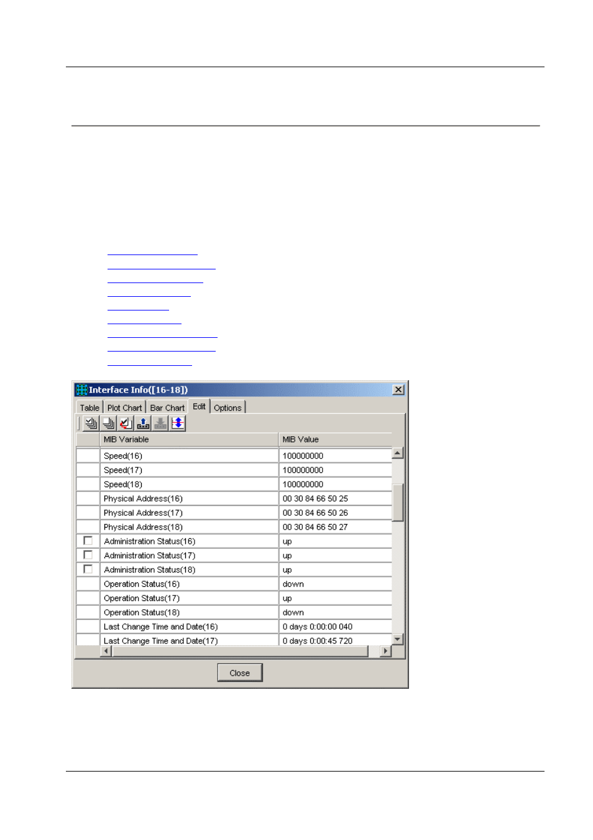Click the Close button
593x840 pixels.
point(240,673)
